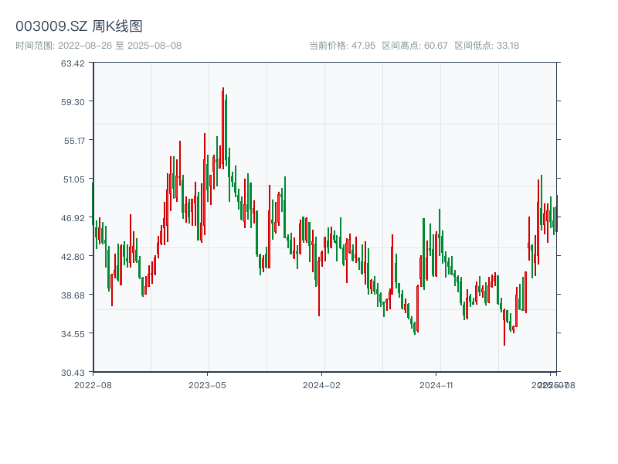Click the 003009.SZ 周K线图 chart title

pos(79,26)
